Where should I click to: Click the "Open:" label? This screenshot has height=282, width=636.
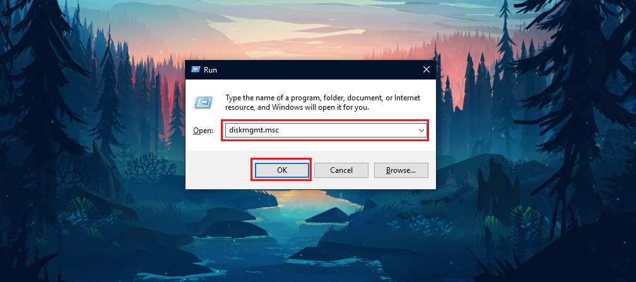pyautogui.click(x=203, y=131)
